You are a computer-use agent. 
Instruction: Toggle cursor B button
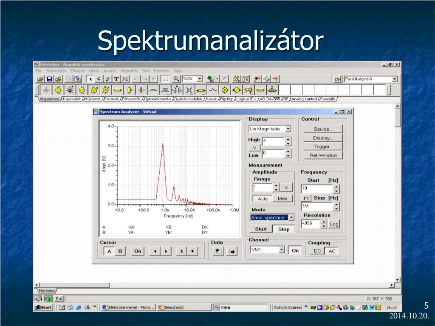tap(120, 251)
